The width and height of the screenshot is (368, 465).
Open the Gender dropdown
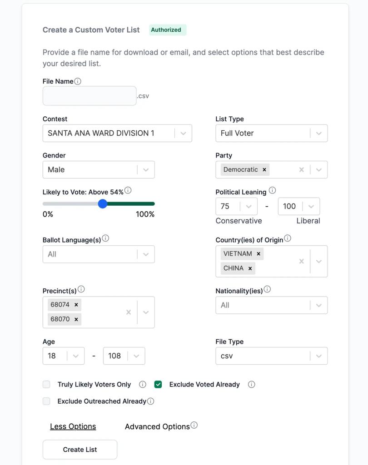(x=99, y=170)
